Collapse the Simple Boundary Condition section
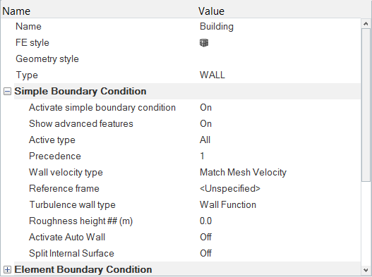This screenshot has height=277, width=372. click(x=7, y=92)
